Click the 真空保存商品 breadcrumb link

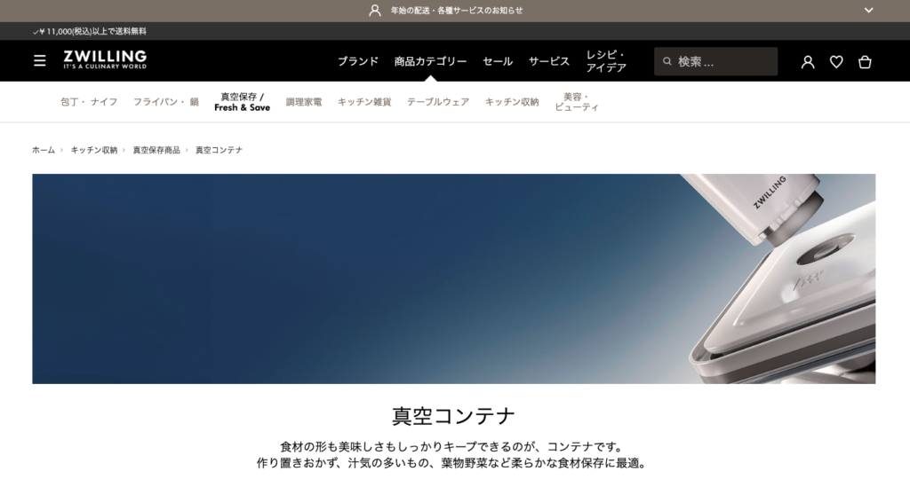[x=156, y=150]
